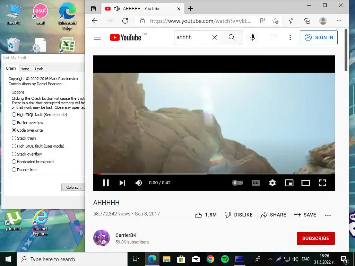Open the CarrierBK channel avatar
355x266 pixels.
(102, 238)
